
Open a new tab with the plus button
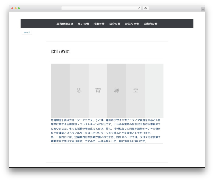pyautogui.click(x=203, y=9)
